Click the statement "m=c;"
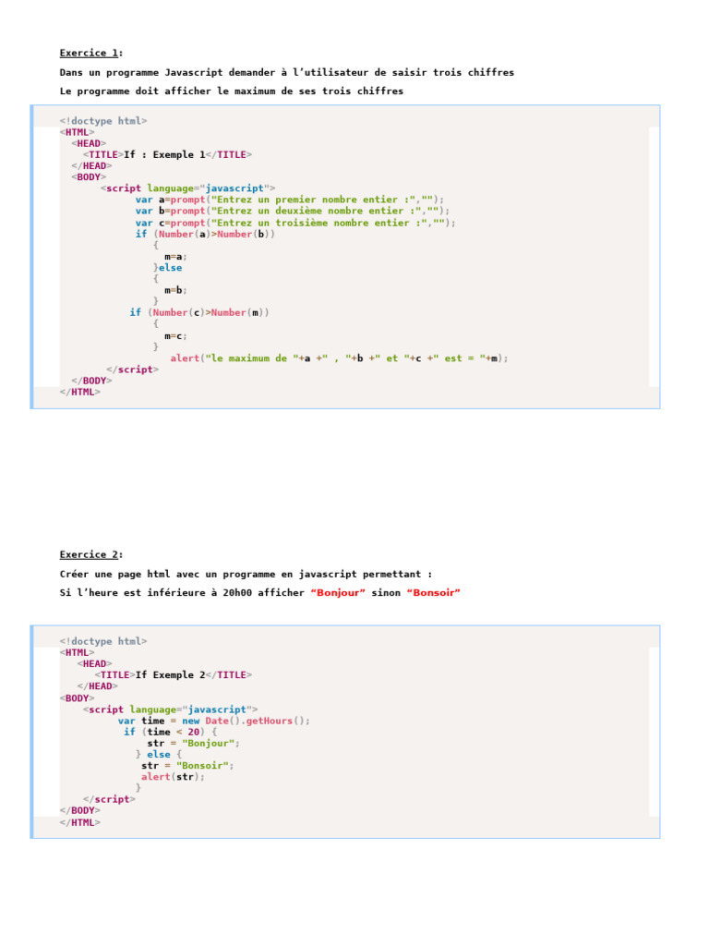 coord(175,336)
